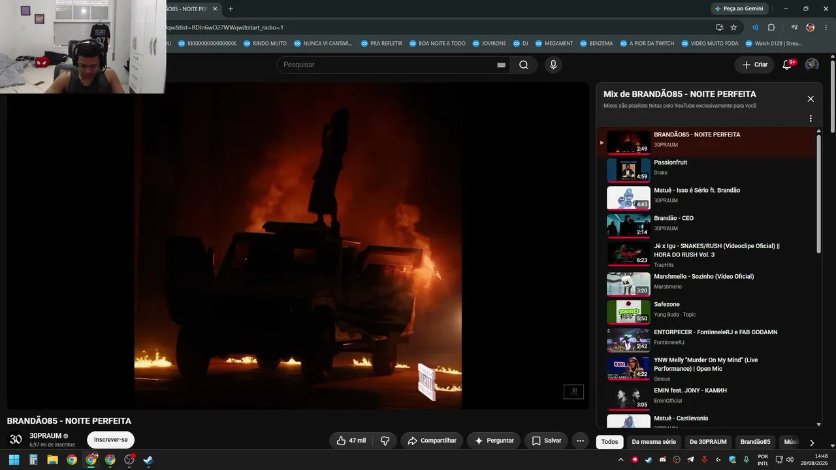Open File Explorer from the taskbar
The width and height of the screenshot is (836, 470).
(x=52, y=460)
